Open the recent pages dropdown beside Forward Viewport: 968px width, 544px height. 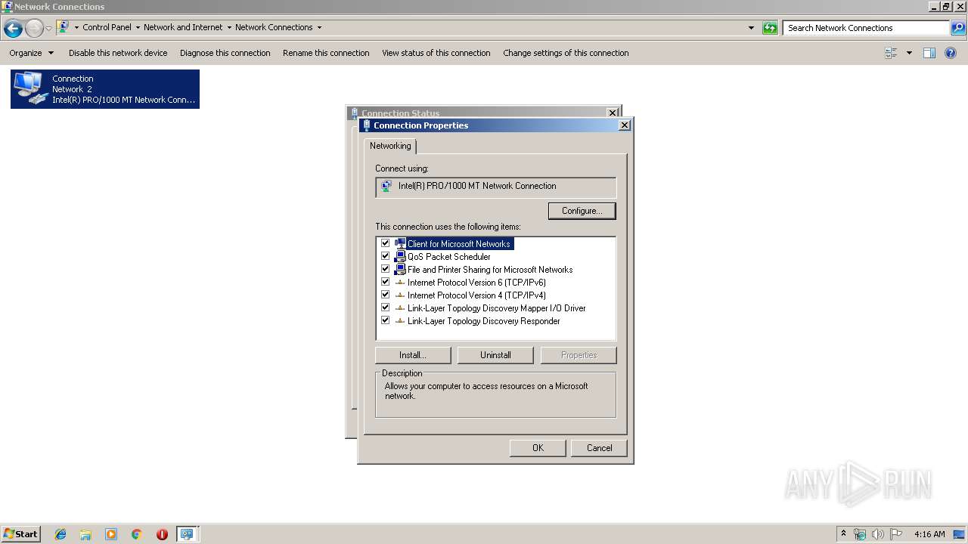(48, 29)
